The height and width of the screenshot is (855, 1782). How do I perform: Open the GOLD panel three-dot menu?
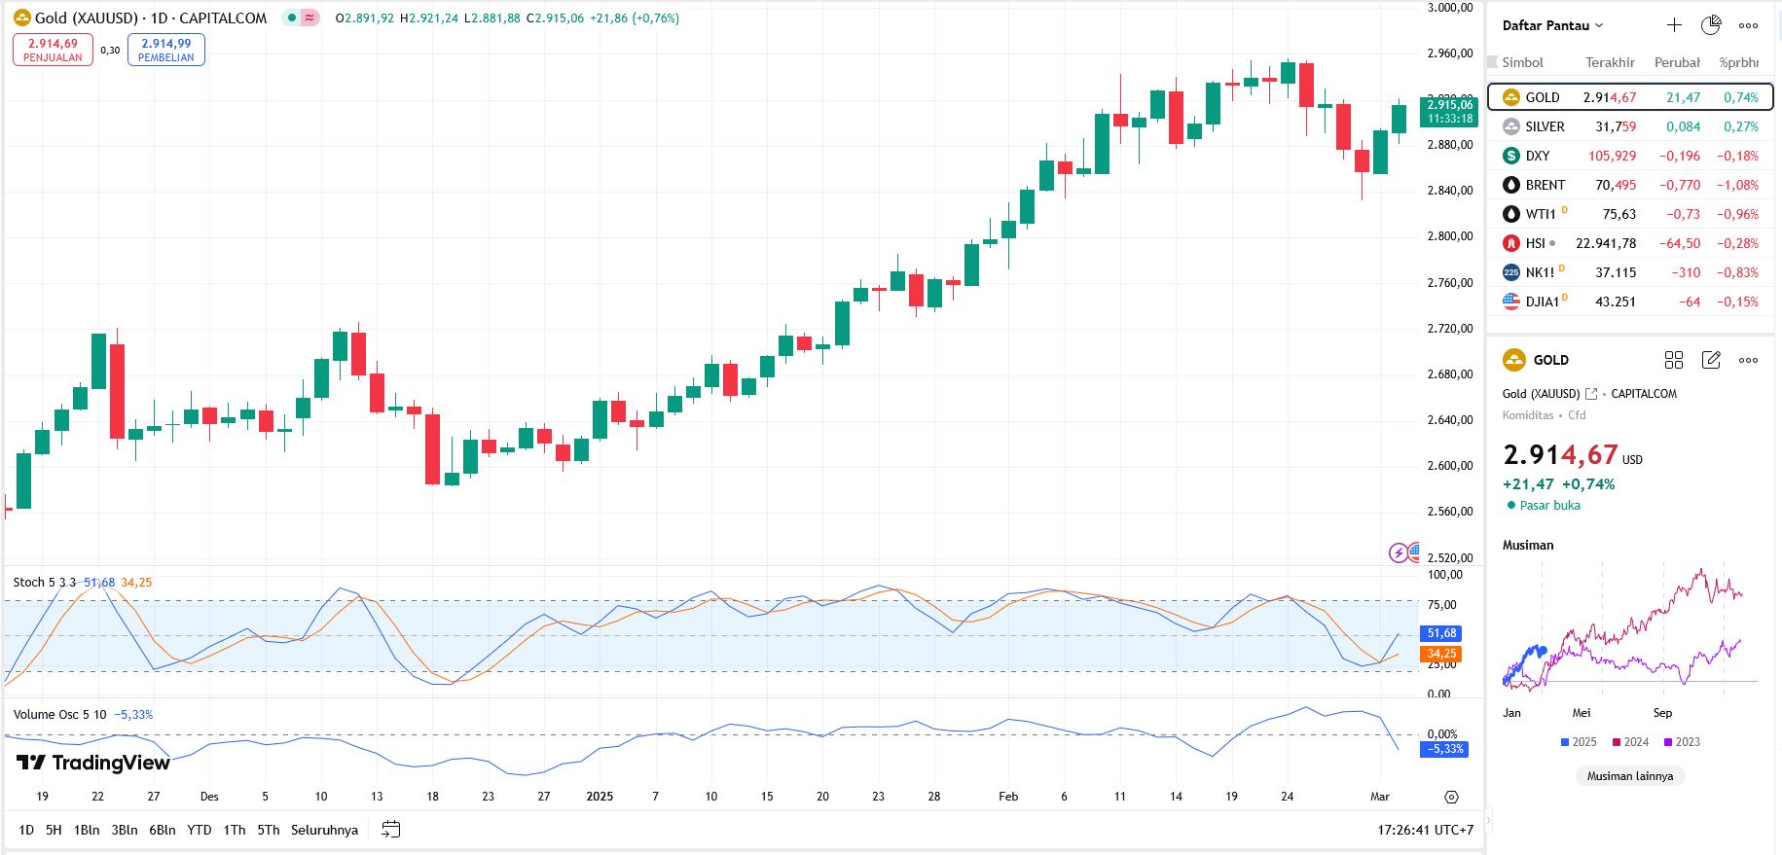[x=1748, y=360]
